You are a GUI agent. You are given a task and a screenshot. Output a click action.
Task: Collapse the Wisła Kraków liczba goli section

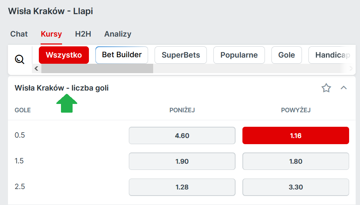[344, 88]
